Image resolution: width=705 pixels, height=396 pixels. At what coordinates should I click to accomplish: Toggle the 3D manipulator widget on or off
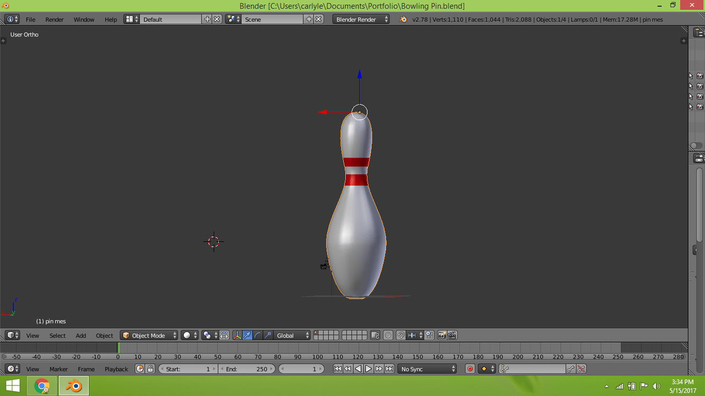tap(237, 336)
